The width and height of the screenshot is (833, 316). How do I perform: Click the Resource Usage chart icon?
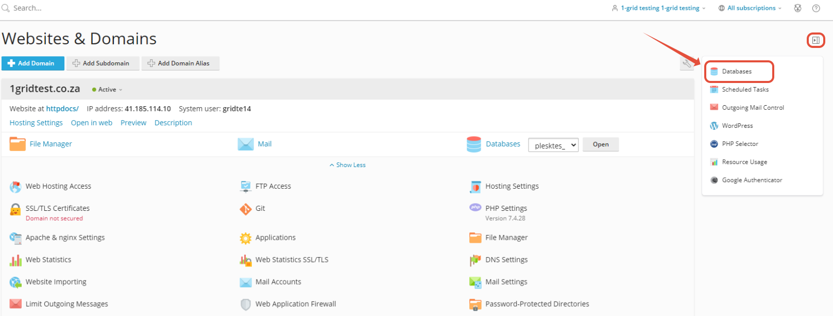click(714, 162)
